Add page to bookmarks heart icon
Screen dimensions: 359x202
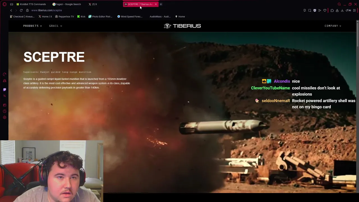point(325,10)
